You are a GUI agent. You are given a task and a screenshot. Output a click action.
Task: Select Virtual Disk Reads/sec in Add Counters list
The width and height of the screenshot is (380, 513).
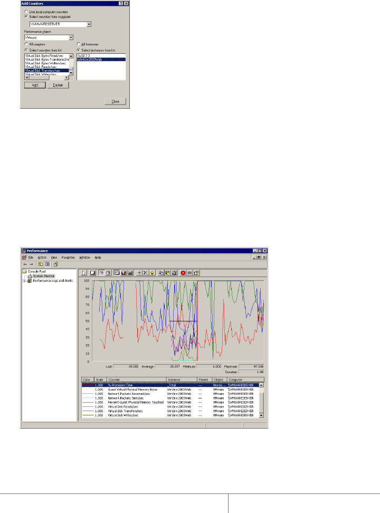[x=47, y=66]
